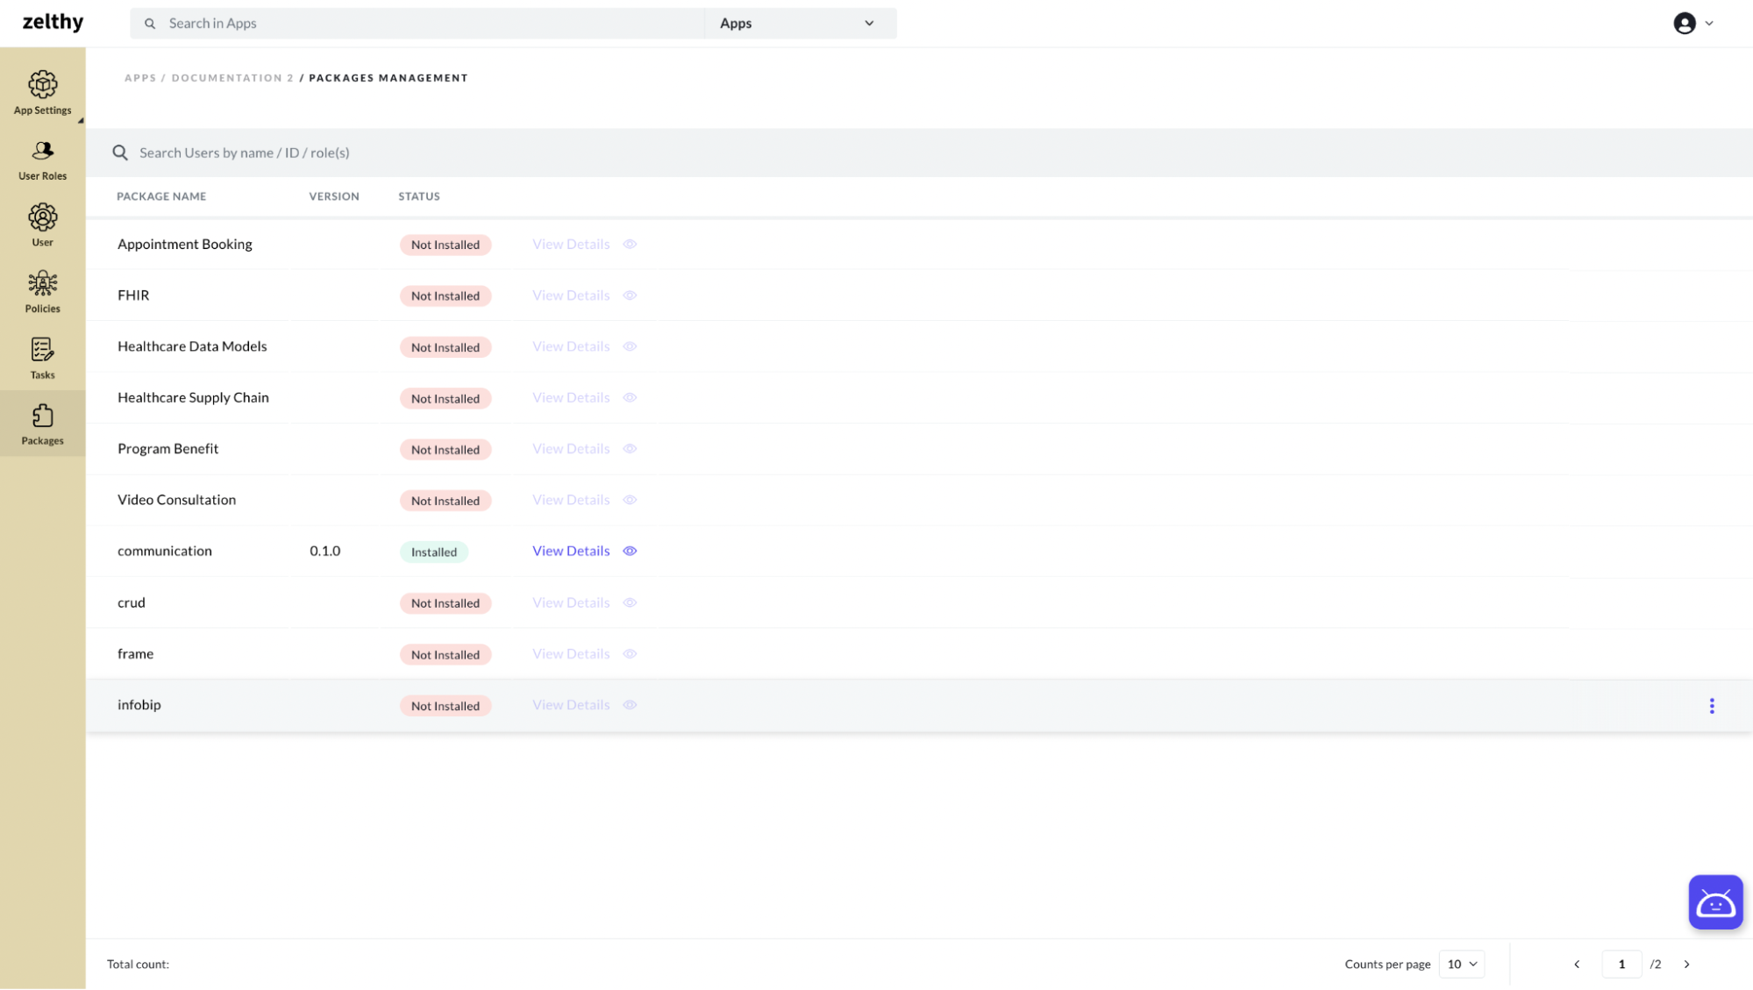The image size is (1753, 990).
Task: View Details for Video Consultation
Action: point(571,500)
